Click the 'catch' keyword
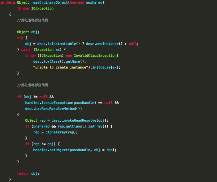 (26, 50)
